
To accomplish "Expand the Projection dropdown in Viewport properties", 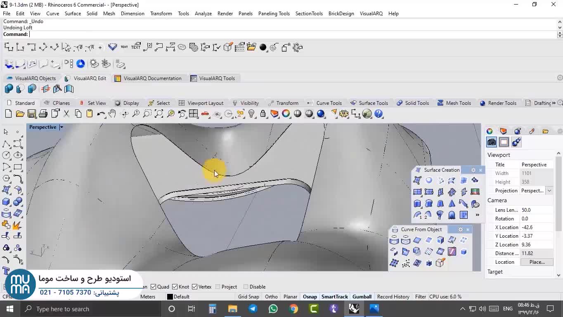I will (549, 191).
